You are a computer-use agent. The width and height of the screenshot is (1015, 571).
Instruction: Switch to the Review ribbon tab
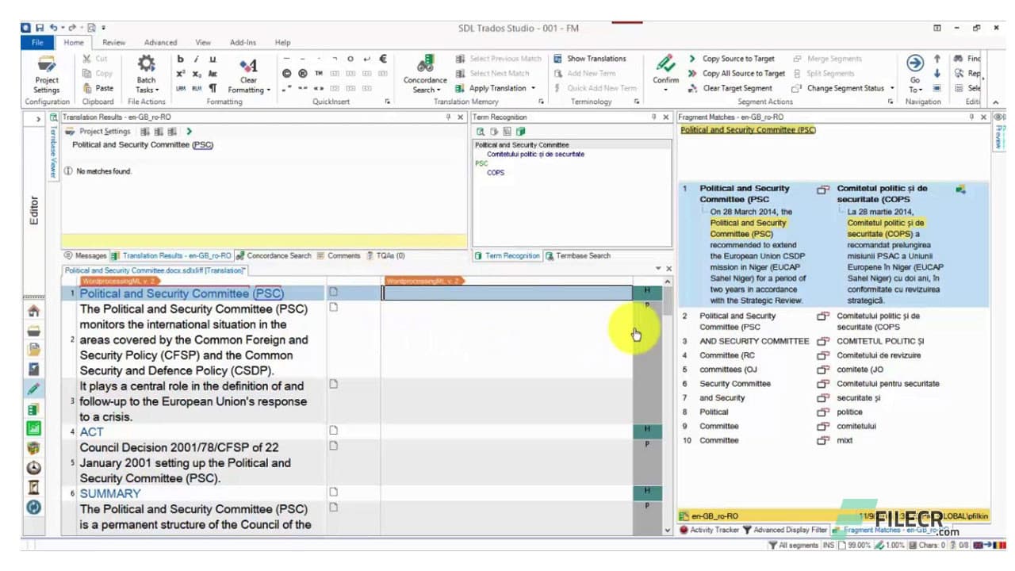[113, 42]
